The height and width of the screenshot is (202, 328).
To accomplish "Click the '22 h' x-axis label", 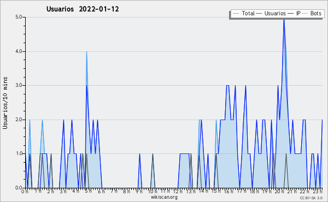I will coord(304,191).
